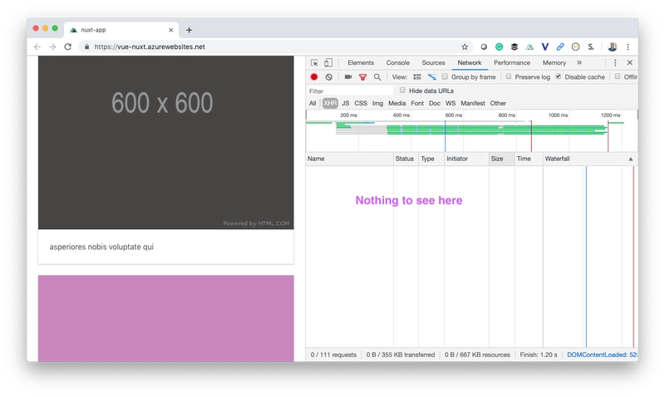Switch to the Performance tab
Viewport: 665px width, 397px height.
[x=511, y=62]
